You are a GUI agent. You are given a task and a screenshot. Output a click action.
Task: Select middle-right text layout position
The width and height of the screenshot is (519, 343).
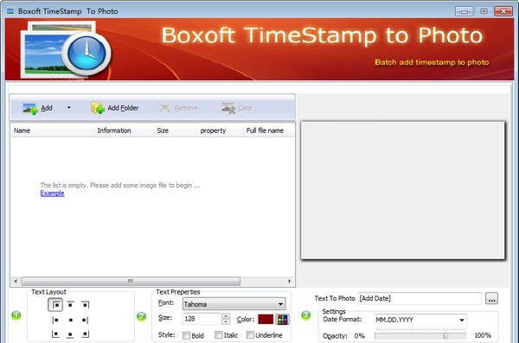coord(85,320)
